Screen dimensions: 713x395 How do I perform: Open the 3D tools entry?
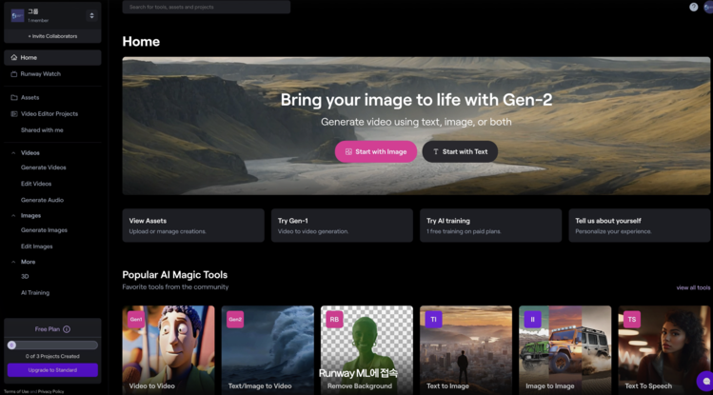pyautogui.click(x=25, y=277)
